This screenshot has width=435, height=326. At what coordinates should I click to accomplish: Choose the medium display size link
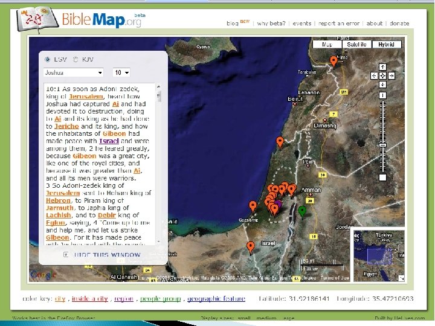point(266,318)
